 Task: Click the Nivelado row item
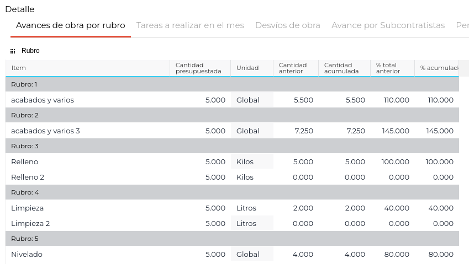[27, 254]
